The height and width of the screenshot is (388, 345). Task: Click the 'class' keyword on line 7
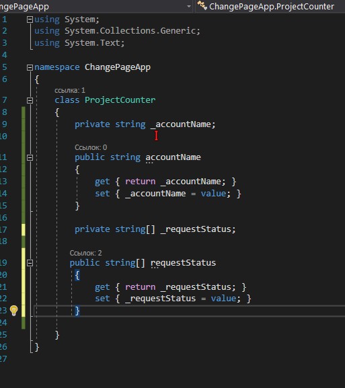67,100
